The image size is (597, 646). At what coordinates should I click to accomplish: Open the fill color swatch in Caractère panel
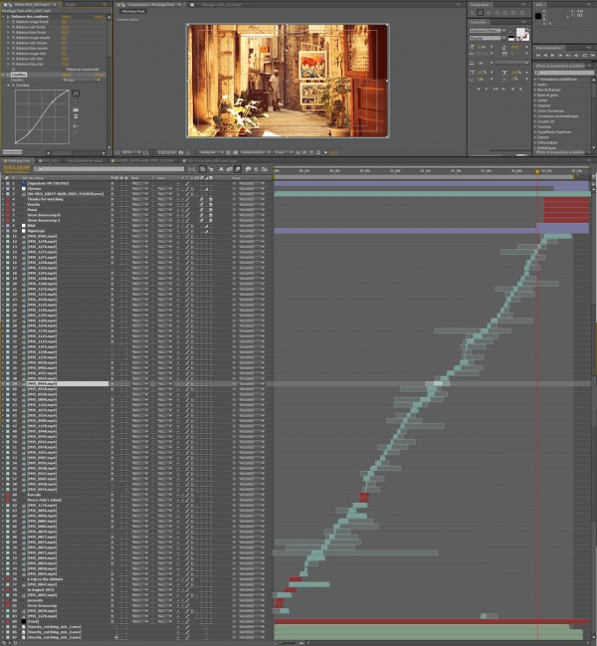tap(520, 33)
